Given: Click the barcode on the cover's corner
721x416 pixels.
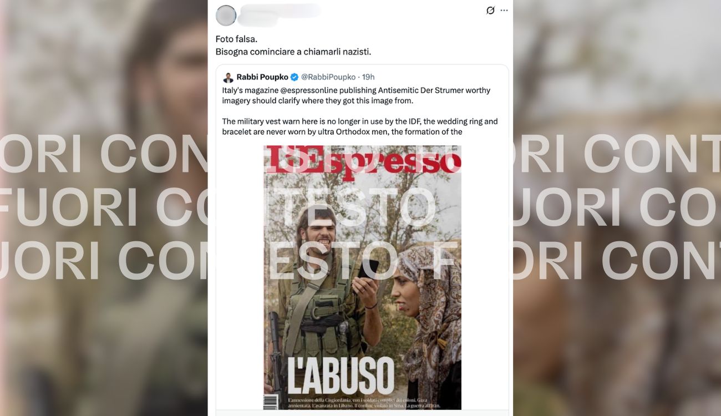Looking at the screenshot, I should 271,402.
